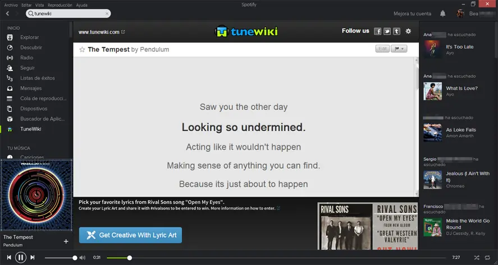The width and height of the screenshot is (498, 265).
Task: Open the Bea user profile
Action: (474, 13)
